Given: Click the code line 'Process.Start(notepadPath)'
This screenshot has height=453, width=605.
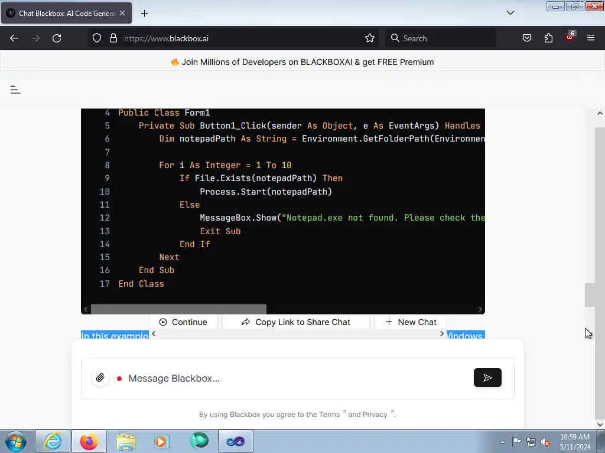Looking at the screenshot, I should [266, 192].
